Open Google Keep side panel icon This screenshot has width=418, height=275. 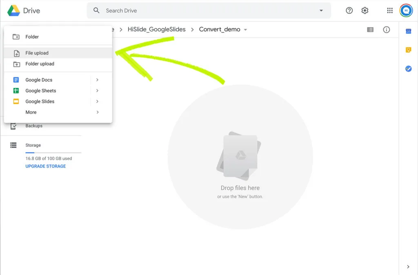tap(408, 50)
